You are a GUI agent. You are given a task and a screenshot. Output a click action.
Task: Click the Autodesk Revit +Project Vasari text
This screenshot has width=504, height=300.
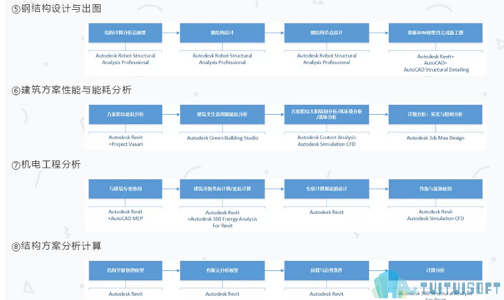pos(125,141)
